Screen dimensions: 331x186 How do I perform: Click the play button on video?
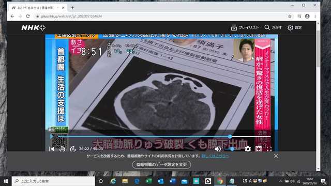point(52,136)
